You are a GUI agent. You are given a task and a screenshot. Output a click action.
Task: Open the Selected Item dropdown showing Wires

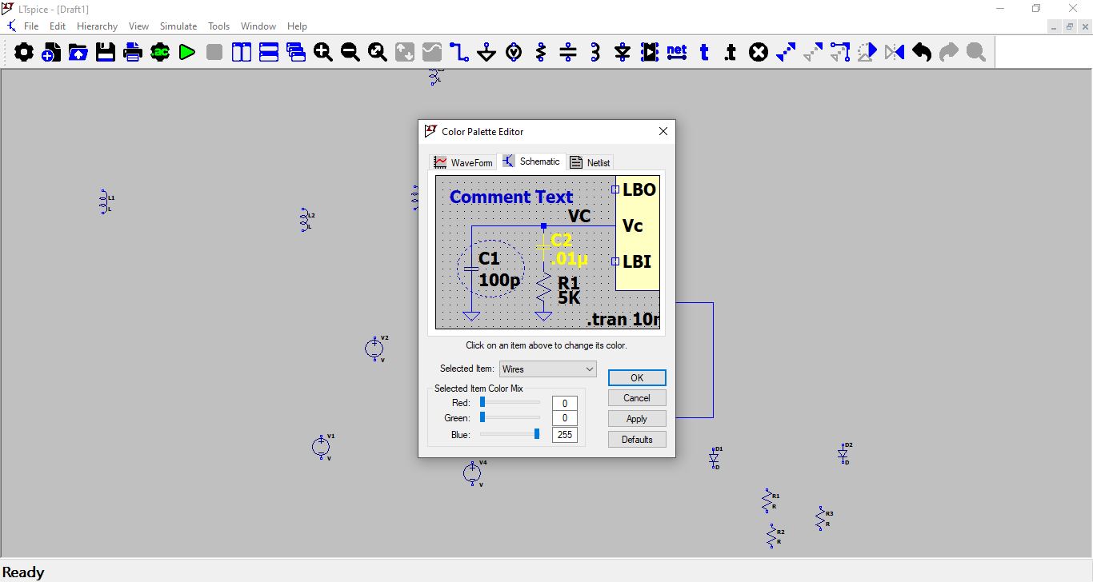pyautogui.click(x=548, y=369)
